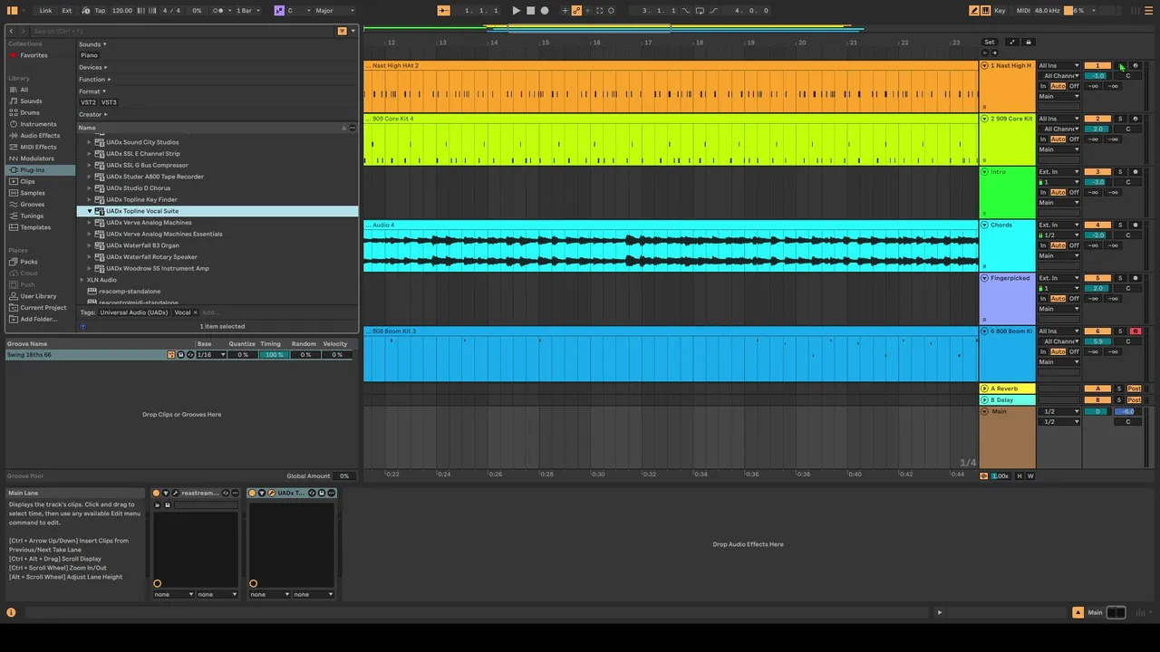
Task: Toggle the Ext sync button
Action: (x=67, y=11)
